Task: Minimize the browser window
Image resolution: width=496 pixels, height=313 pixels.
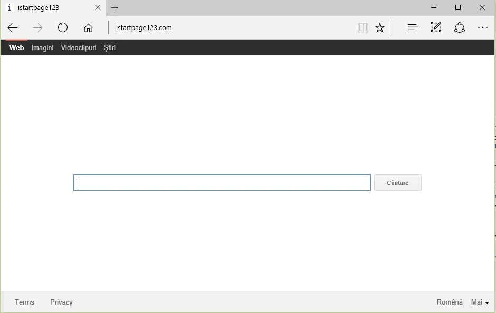Action: pos(434,7)
